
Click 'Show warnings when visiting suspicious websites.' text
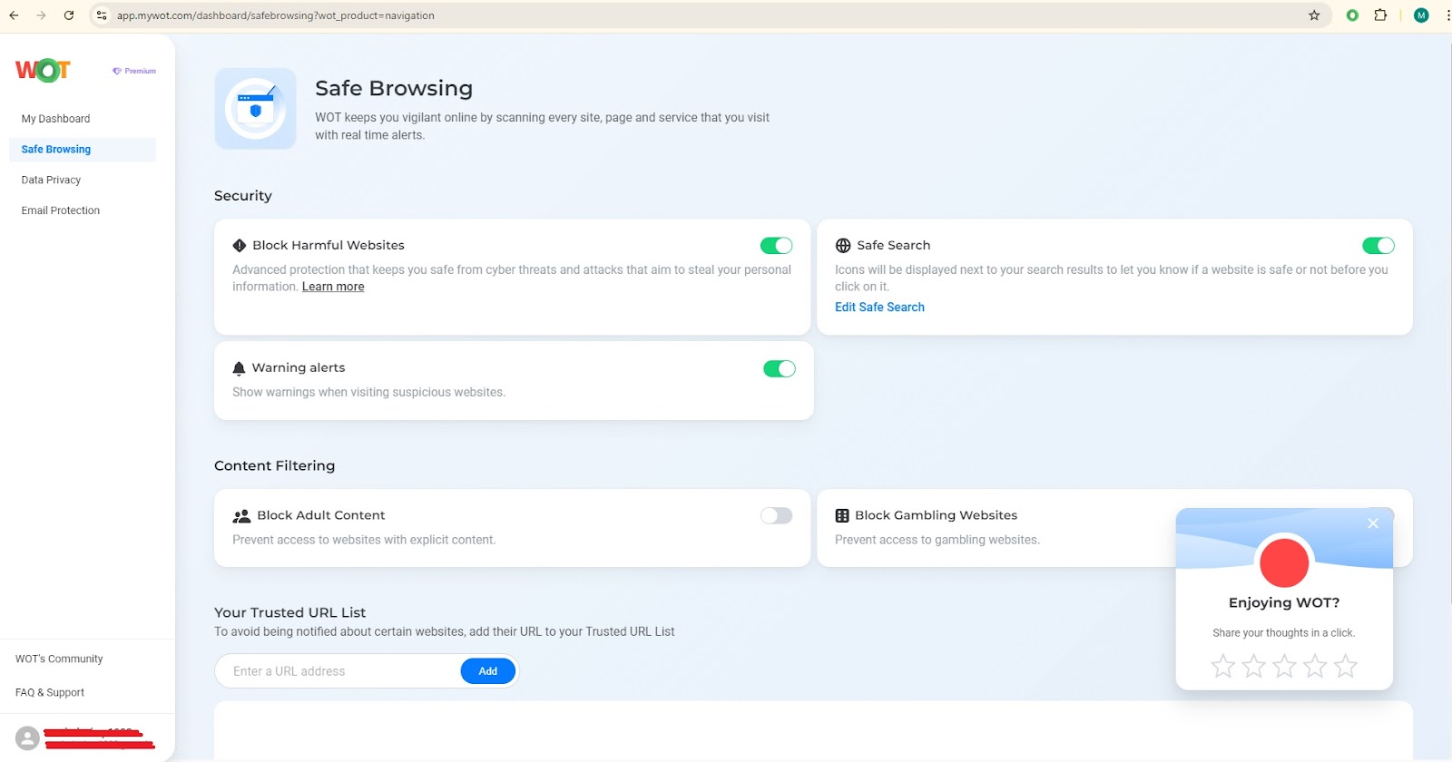[x=368, y=393]
